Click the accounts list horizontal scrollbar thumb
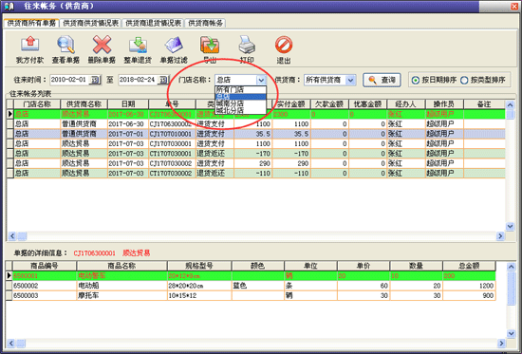 [22, 236]
